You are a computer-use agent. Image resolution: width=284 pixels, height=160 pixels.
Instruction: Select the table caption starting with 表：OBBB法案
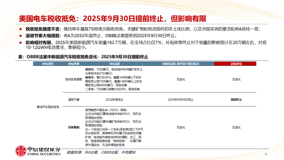coord(83,57)
